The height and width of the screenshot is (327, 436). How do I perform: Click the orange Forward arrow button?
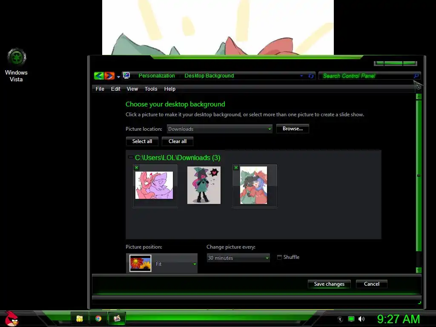[109, 76]
